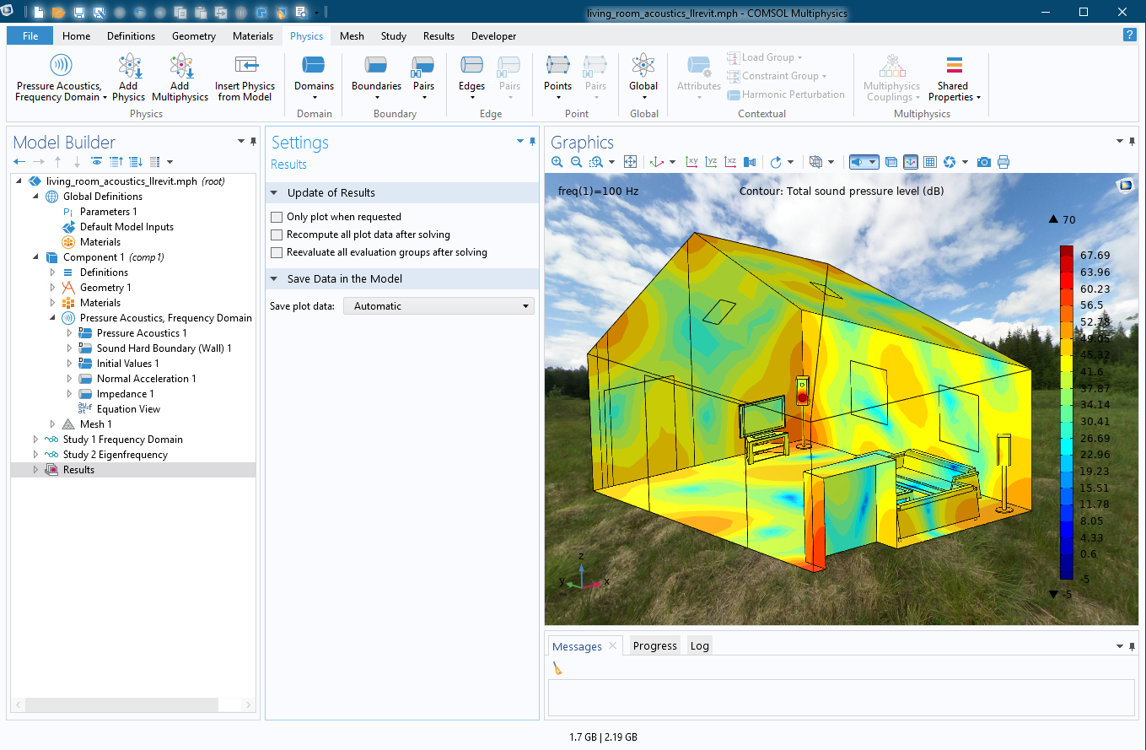Click the Zoom In icon in Graphics toolbar

(x=557, y=162)
